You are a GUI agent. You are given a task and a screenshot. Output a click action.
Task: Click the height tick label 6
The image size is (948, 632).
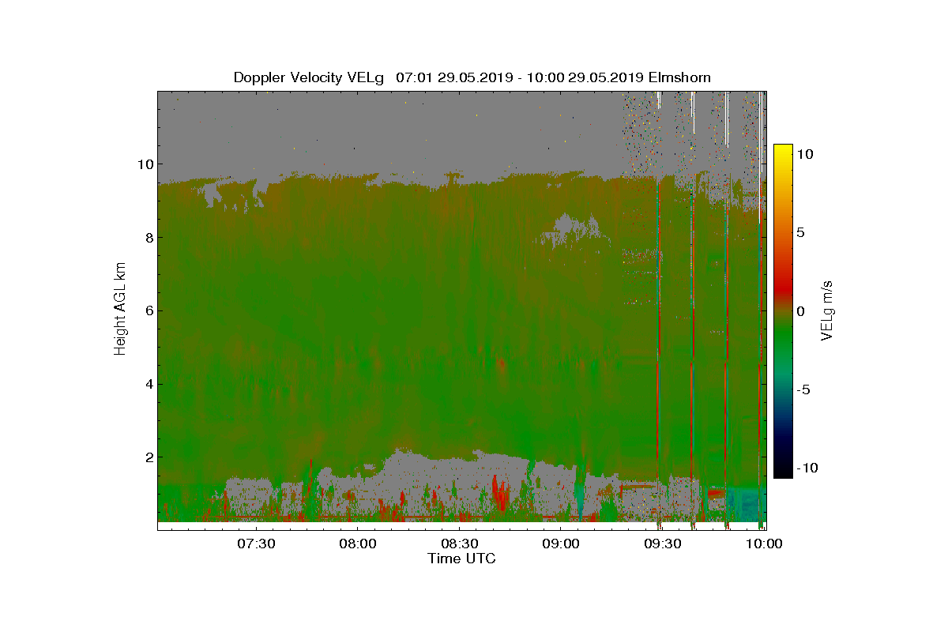(x=148, y=310)
